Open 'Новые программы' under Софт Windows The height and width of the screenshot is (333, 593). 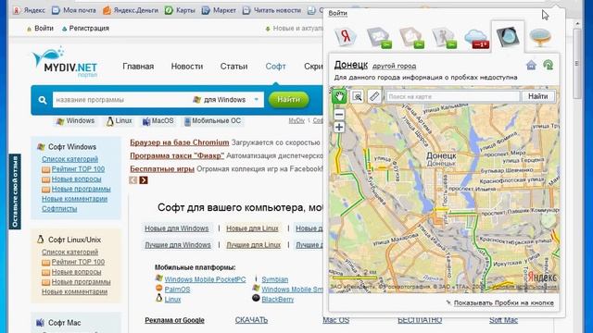[x=81, y=189]
